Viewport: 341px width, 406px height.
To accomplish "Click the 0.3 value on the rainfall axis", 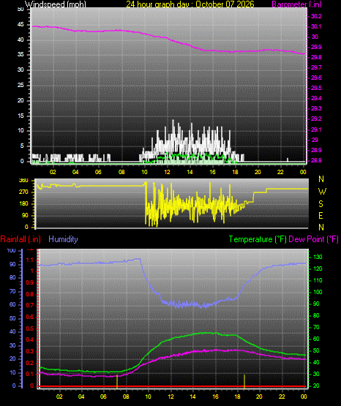I will pyautogui.click(x=30, y=351).
